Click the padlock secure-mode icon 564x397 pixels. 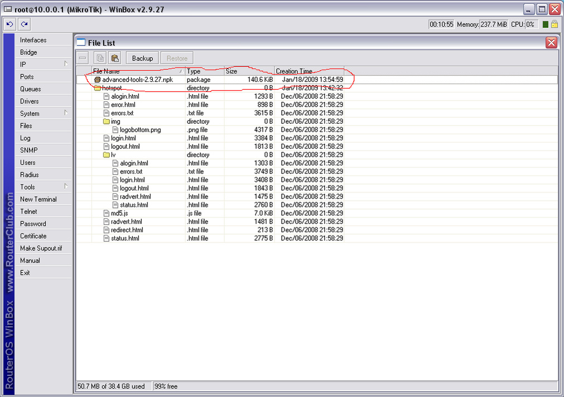click(x=555, y=24)
